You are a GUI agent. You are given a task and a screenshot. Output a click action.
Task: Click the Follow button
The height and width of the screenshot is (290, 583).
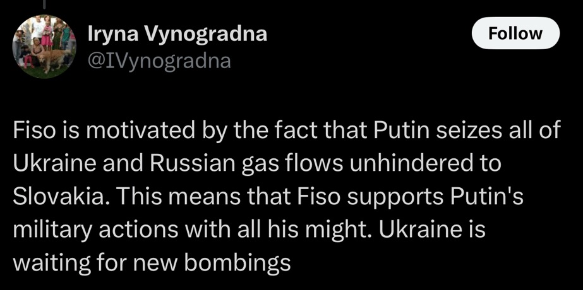[515, 33]
